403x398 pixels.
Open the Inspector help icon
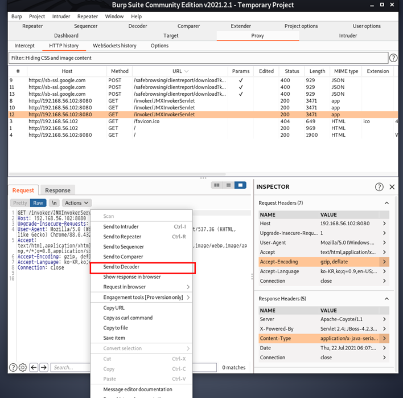(379, 187)
